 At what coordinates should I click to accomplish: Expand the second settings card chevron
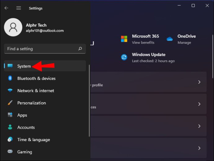199,104
